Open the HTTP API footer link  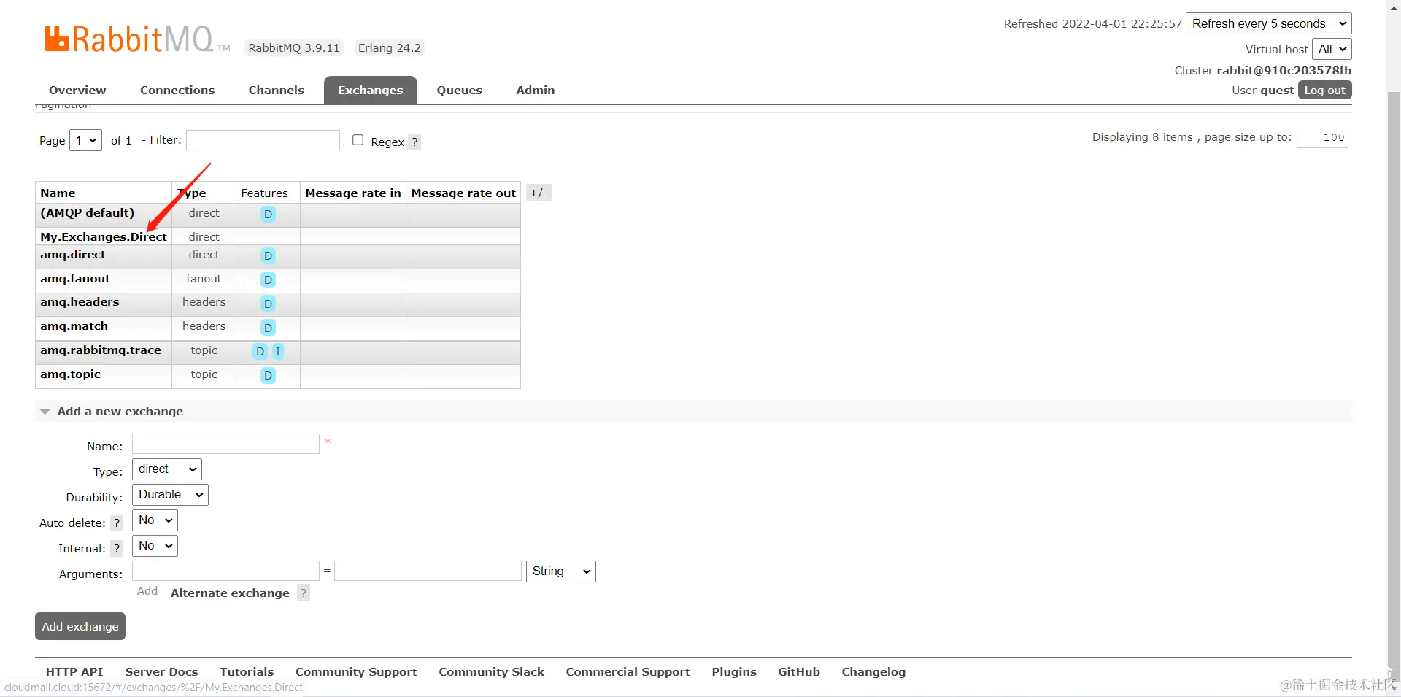(74, 672)
